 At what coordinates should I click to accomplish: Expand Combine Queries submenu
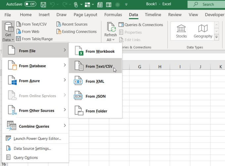point(35,126)
